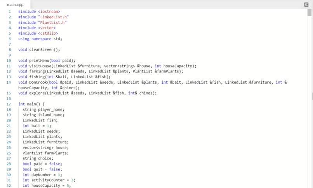
Task: Click the line 'int dayNumber = 1;'
Action: pyautogui.click(x=42, y=175)
